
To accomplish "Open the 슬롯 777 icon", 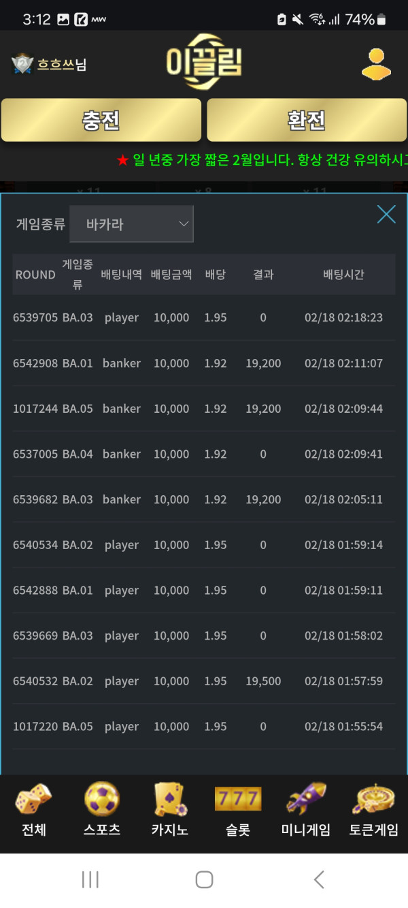I will (238, 799).
